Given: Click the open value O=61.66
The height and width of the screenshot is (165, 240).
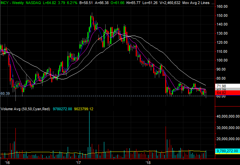Looking at the screenshot, I should tap(117, 3).
